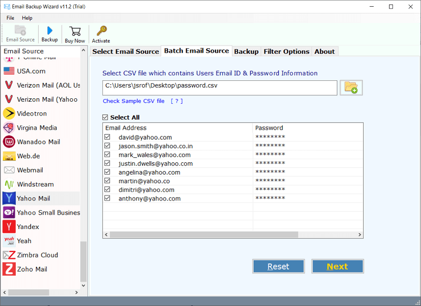Click the Email Source toolbar icon
This screenshot has width=421, height=306.
click(x=20, y=30)
